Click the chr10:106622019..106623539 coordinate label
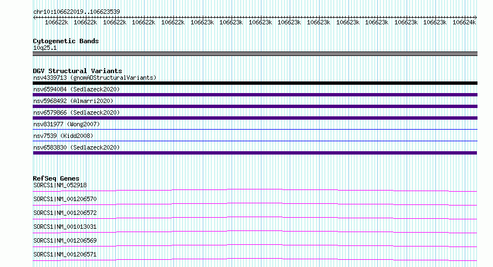The image size is (493, 267). point(76,12)
